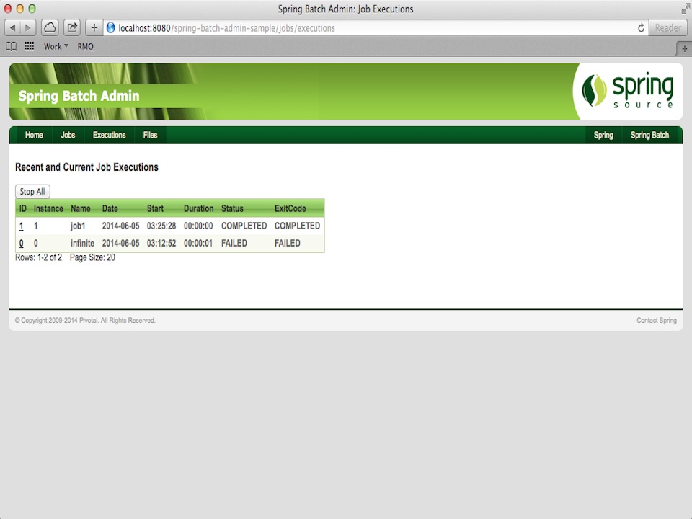Switch to the Files menu tab
This screenshot has width=692, height=519.
150,136
